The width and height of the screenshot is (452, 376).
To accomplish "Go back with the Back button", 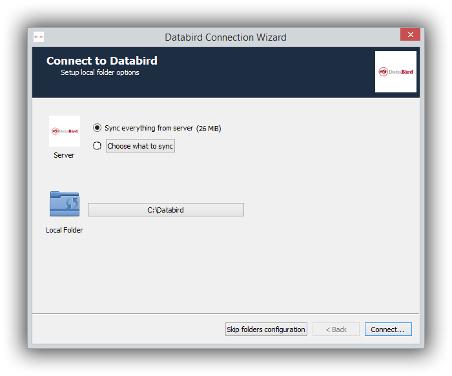I will tap(336, 329).
